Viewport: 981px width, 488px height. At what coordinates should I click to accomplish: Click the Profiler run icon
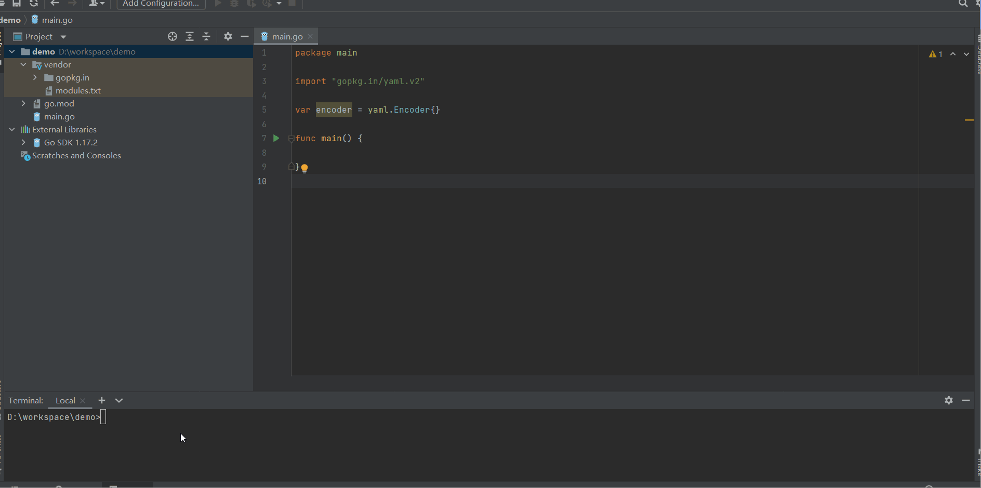point(267,3)
